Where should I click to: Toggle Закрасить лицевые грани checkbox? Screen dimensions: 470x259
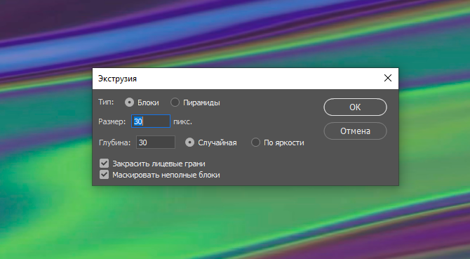click(104, 164)
